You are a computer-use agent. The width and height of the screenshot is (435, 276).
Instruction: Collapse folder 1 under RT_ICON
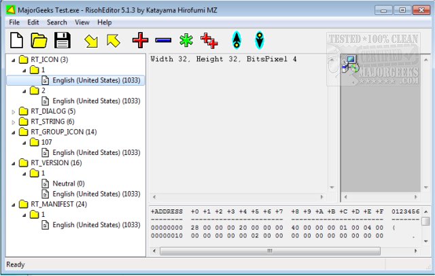(x=24, y=71)
